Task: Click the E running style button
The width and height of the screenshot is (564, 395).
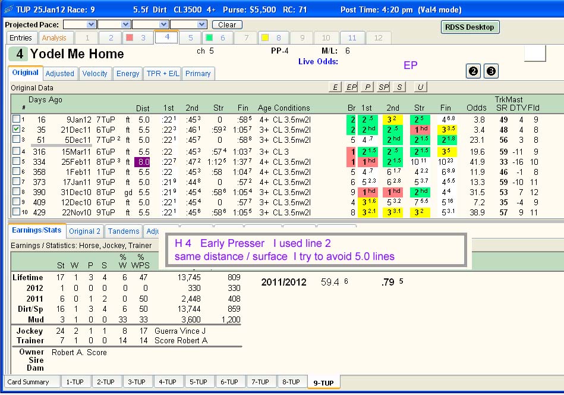Action: click(x=335, y=87)
